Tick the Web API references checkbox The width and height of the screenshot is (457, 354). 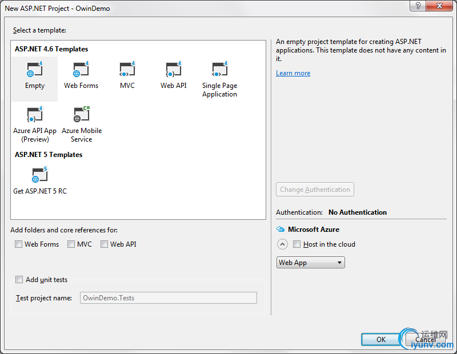[x=104, y=244]
